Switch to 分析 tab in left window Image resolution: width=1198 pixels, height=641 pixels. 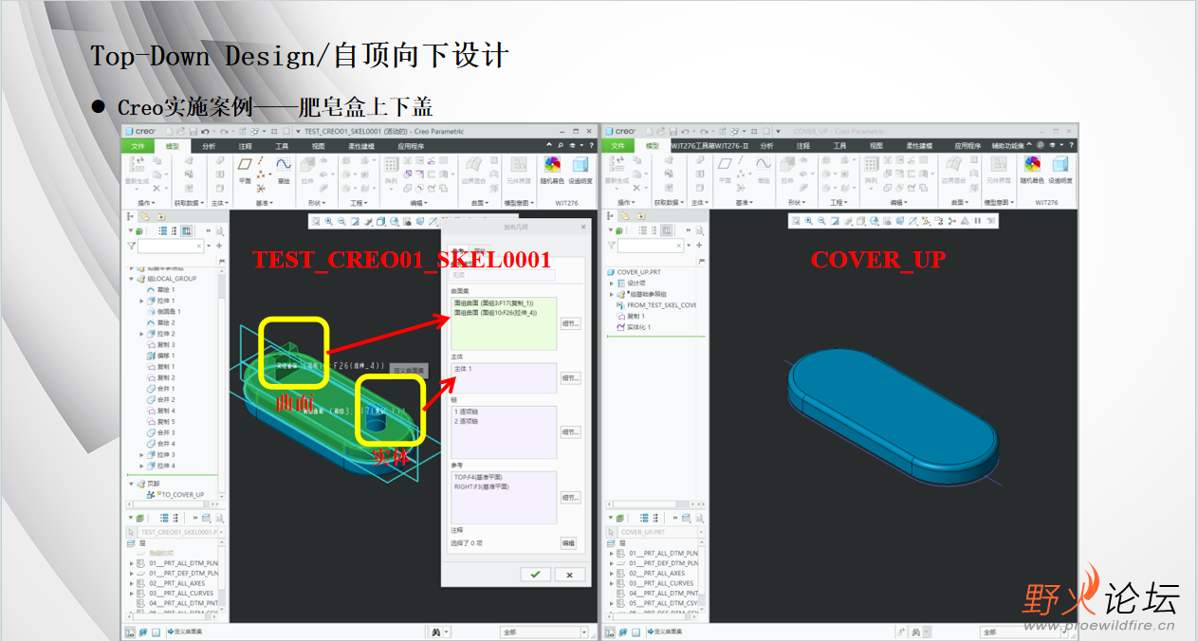coord(209,146)
